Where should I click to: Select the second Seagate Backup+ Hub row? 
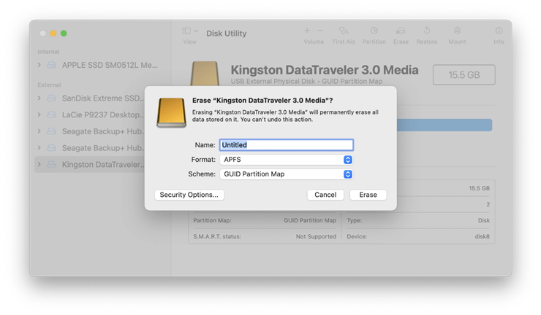(x=91, y=148)
